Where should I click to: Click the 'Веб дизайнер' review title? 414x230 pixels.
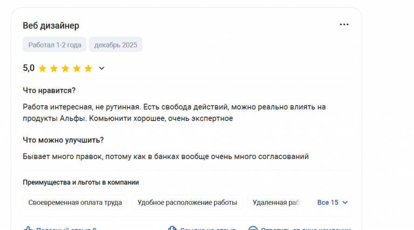coord(51,25)
